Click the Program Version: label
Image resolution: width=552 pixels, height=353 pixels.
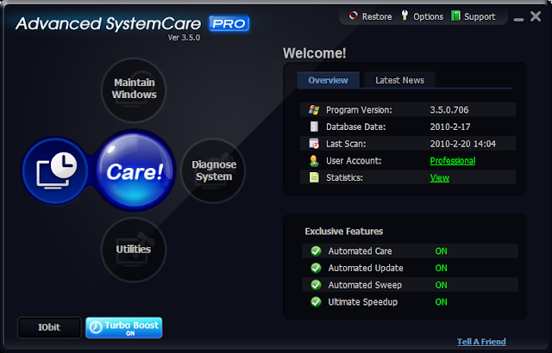359,110
